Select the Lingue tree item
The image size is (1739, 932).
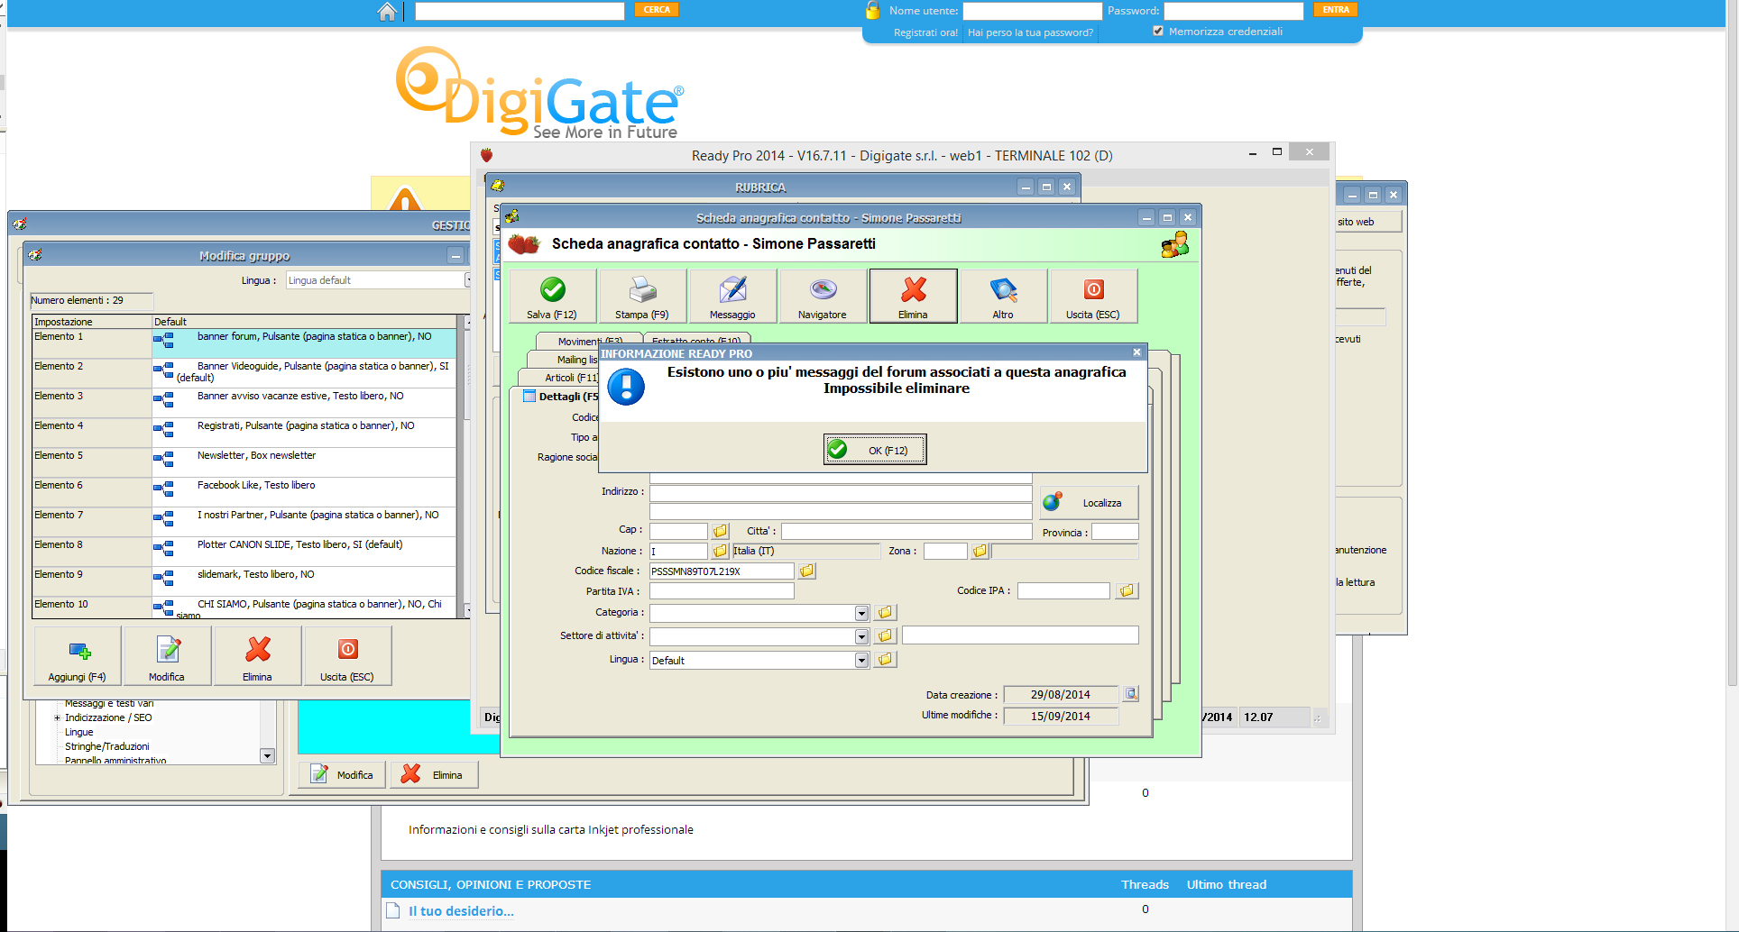79,732
